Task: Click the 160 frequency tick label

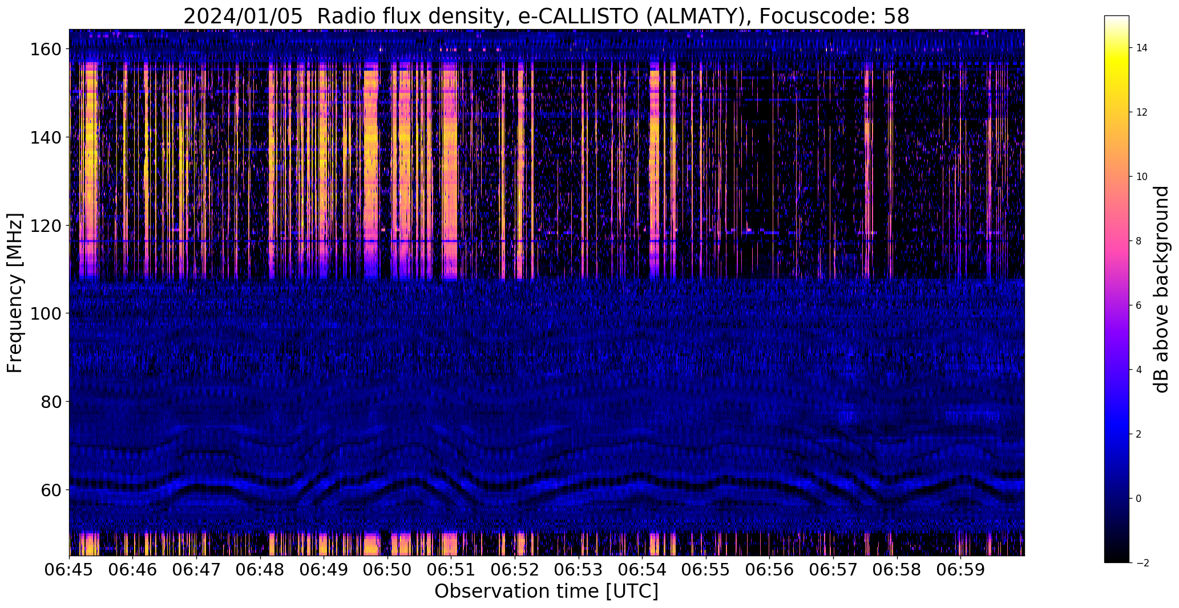Action: tap(45, 50)
